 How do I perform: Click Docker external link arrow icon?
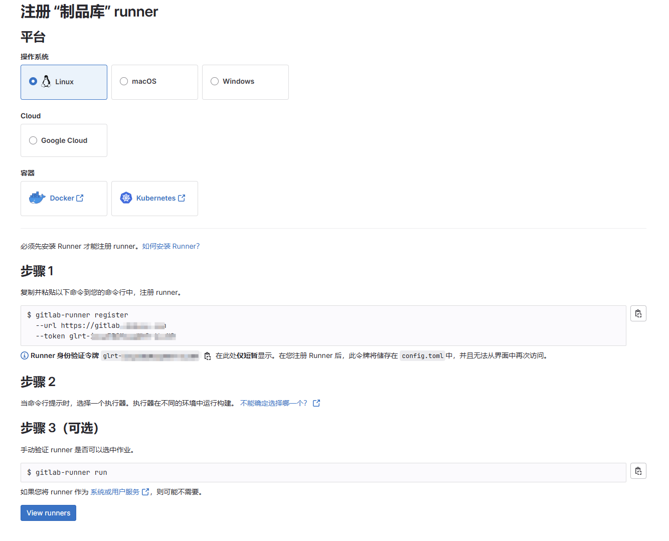pyautogui.click(x=80, y=198)
